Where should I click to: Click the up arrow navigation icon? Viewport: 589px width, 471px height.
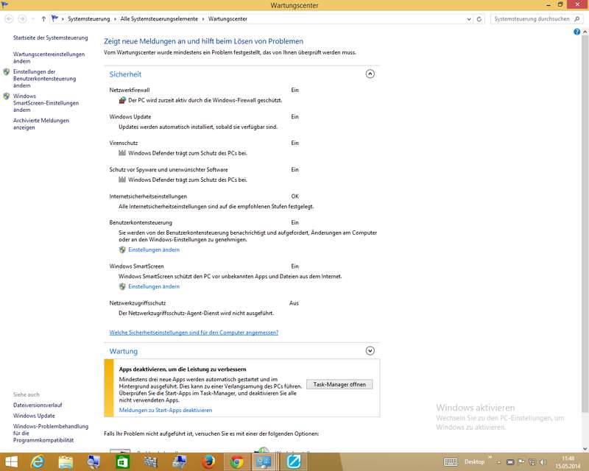tap(43, 18)
